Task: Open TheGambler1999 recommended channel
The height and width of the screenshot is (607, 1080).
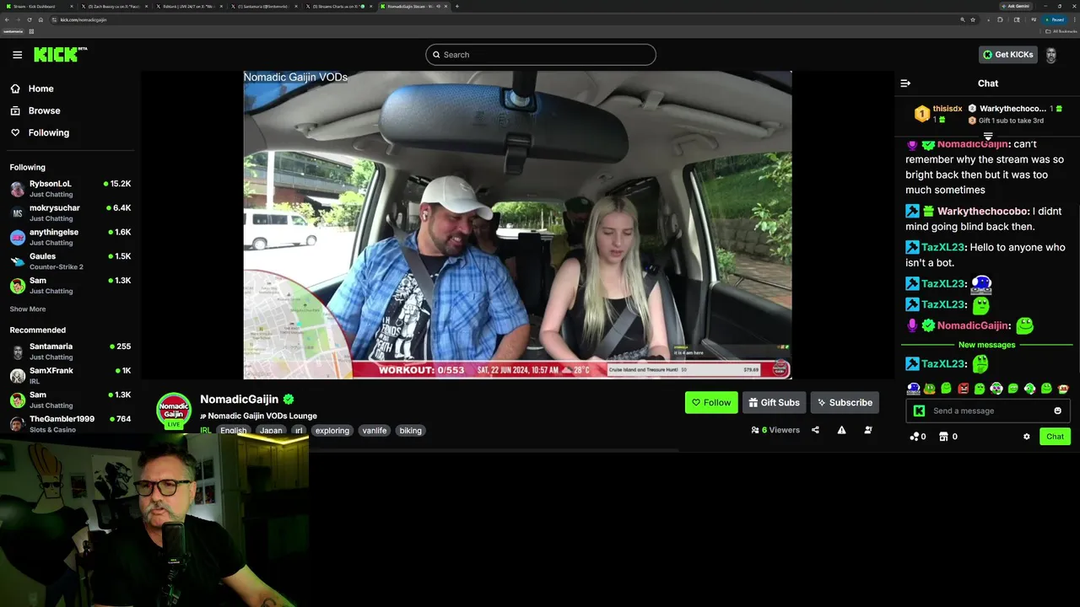Action: pos(70,424)
